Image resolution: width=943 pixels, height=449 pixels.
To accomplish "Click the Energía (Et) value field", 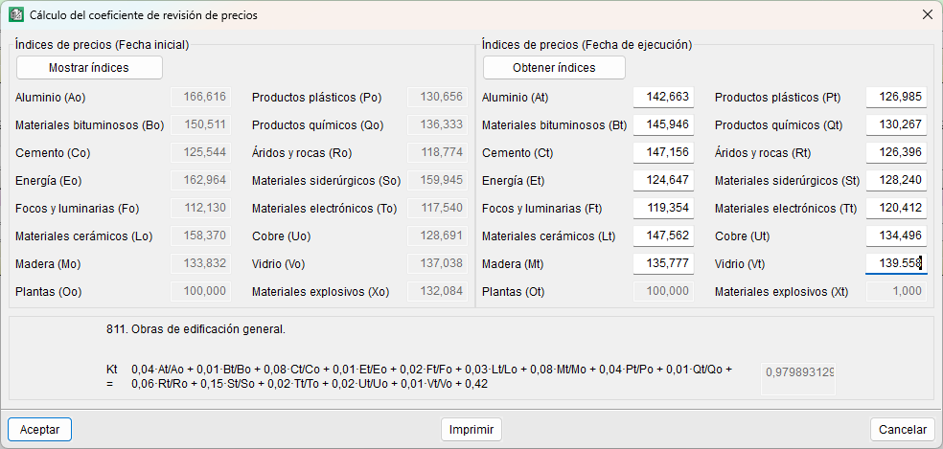I will coord(663,181).
